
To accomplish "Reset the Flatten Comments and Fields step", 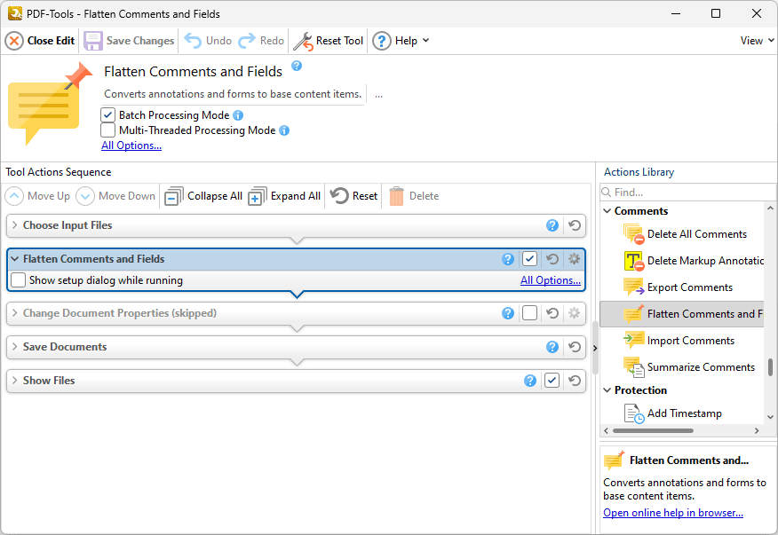I will 552,259.
